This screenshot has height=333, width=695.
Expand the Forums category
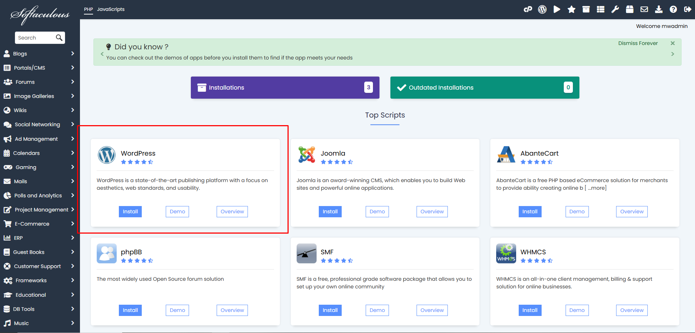(x=73, y=82)
